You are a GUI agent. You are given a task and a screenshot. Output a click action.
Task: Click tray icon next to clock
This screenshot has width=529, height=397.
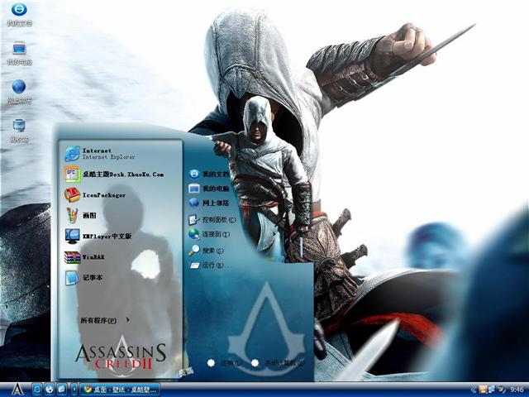(x=502, y=390)
